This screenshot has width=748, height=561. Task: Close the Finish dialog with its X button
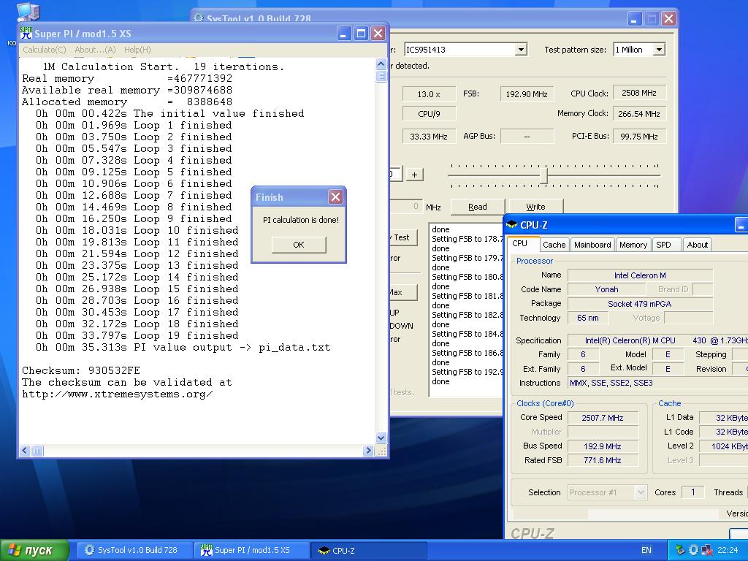click(336, 197)
